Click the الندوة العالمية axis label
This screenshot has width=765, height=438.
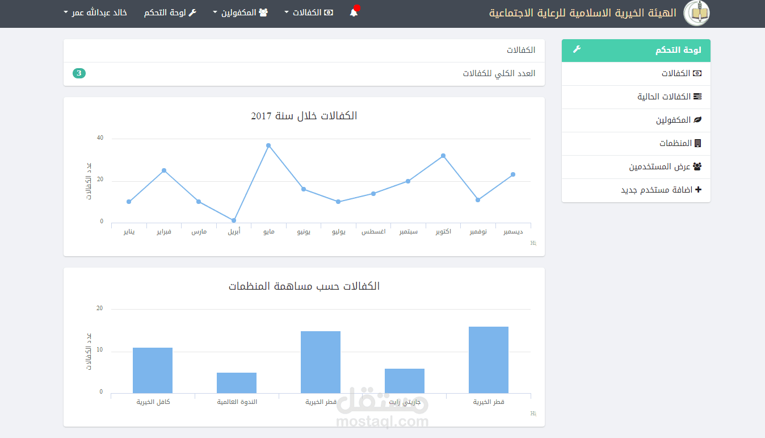point(237,402)
